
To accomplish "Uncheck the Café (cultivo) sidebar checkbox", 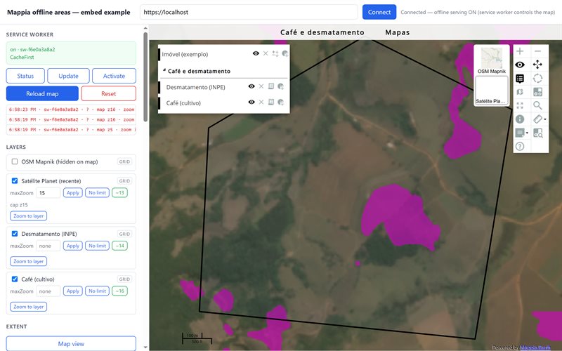I will point(15,279).
